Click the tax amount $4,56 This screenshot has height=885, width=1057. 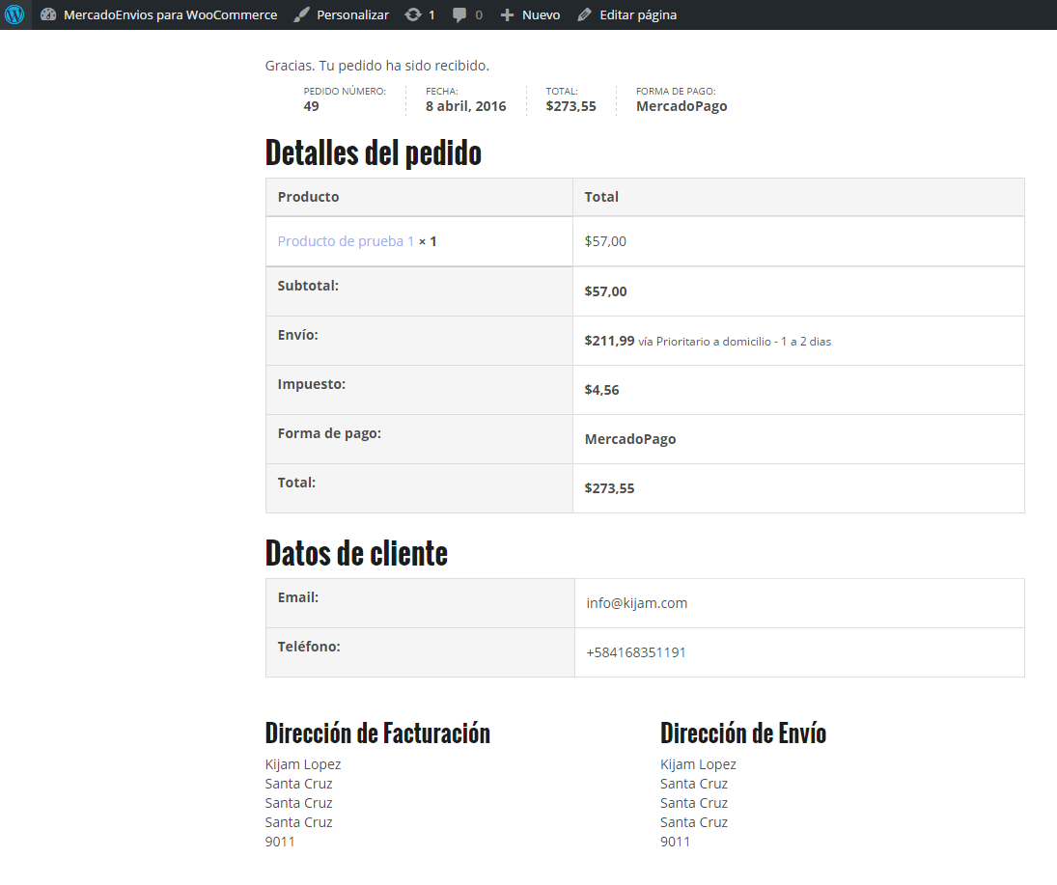(x=602, y=390)
